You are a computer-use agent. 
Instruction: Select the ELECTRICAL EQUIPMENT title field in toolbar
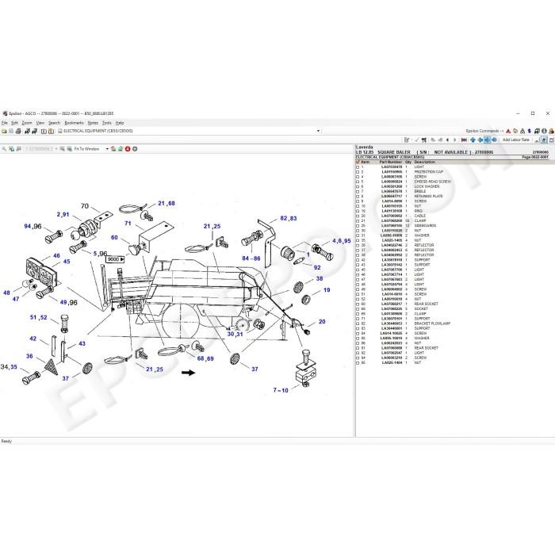pos(189,131)
